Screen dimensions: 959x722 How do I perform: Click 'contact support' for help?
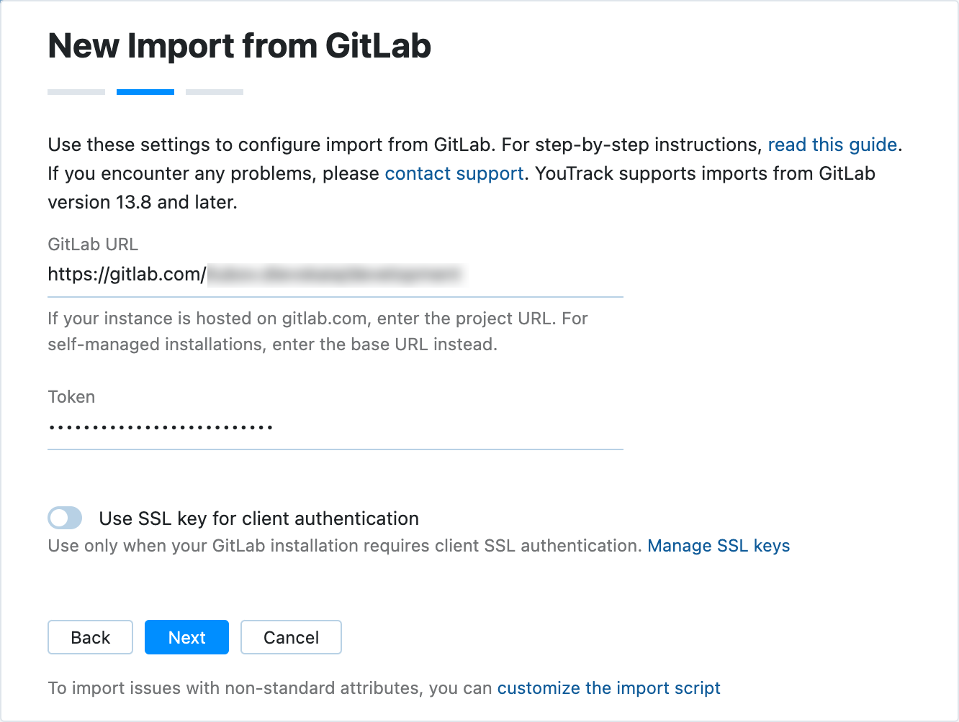point(454,173)
